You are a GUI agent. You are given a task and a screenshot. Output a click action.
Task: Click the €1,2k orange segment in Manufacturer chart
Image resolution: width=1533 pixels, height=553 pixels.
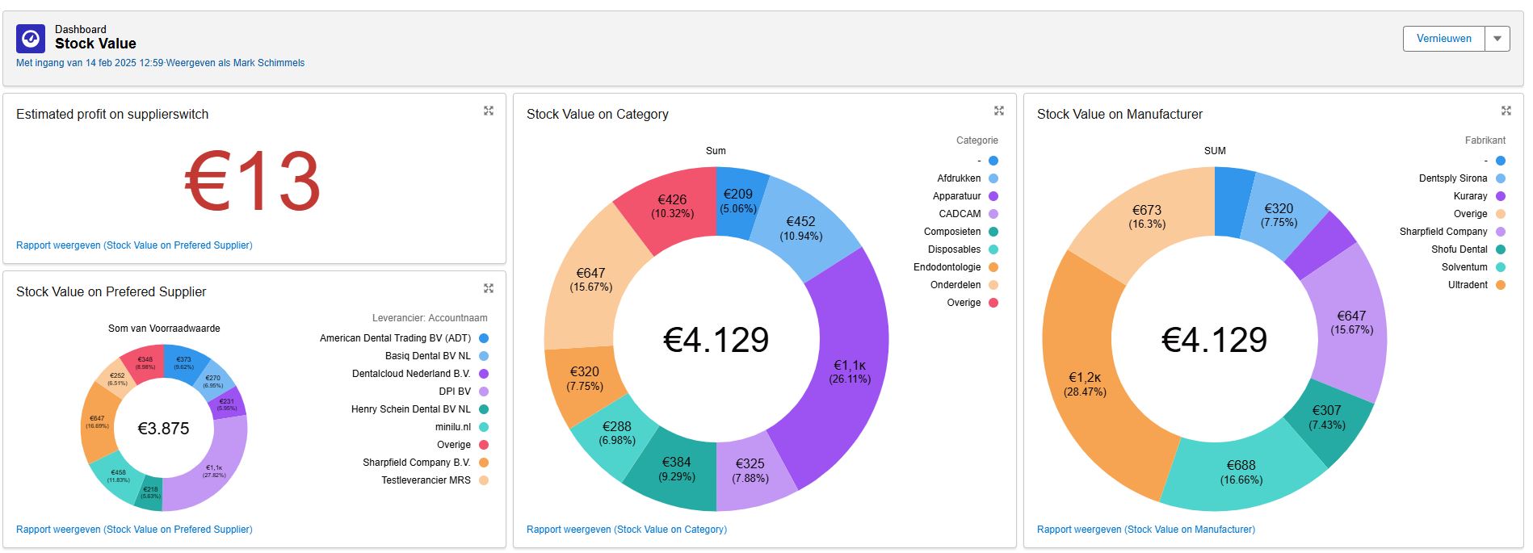(x=1084, y=383)
